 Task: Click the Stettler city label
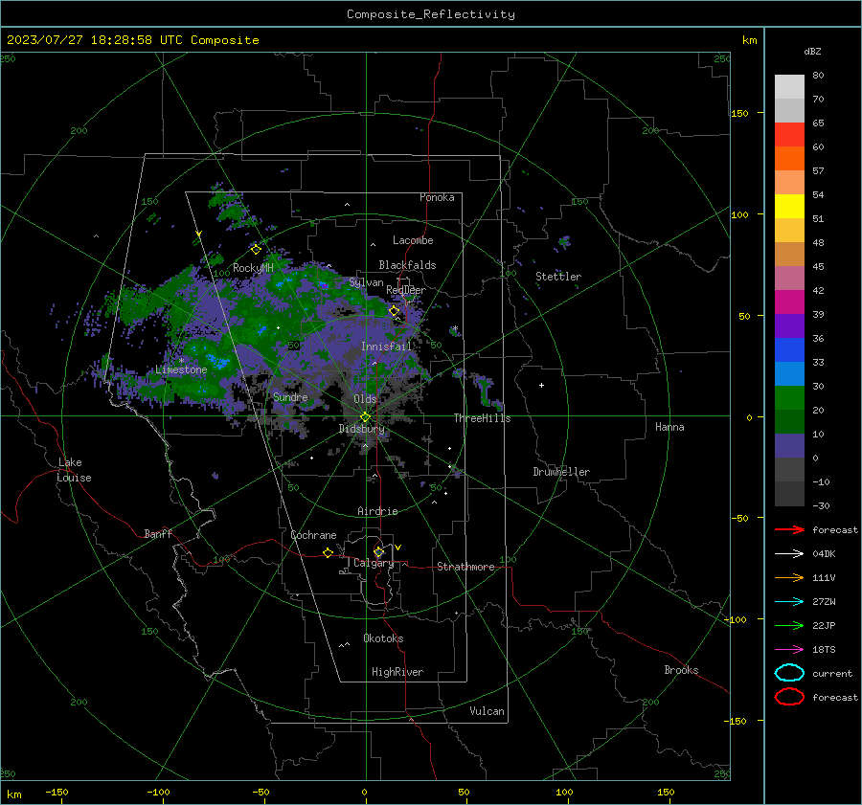tap(558, 277)
